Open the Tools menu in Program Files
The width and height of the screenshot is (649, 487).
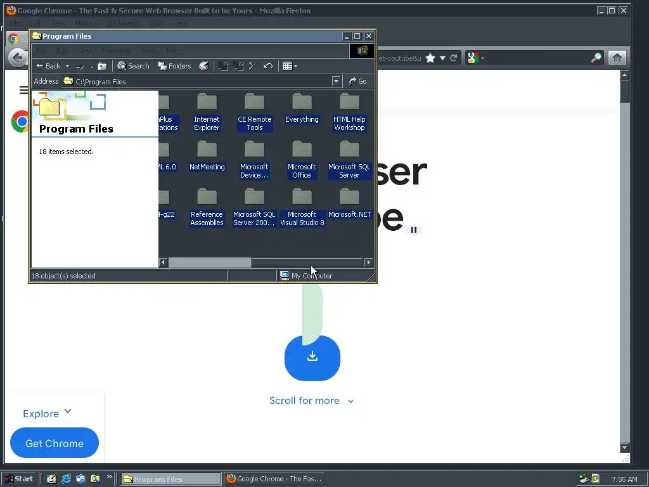click(x=149, y=51)
